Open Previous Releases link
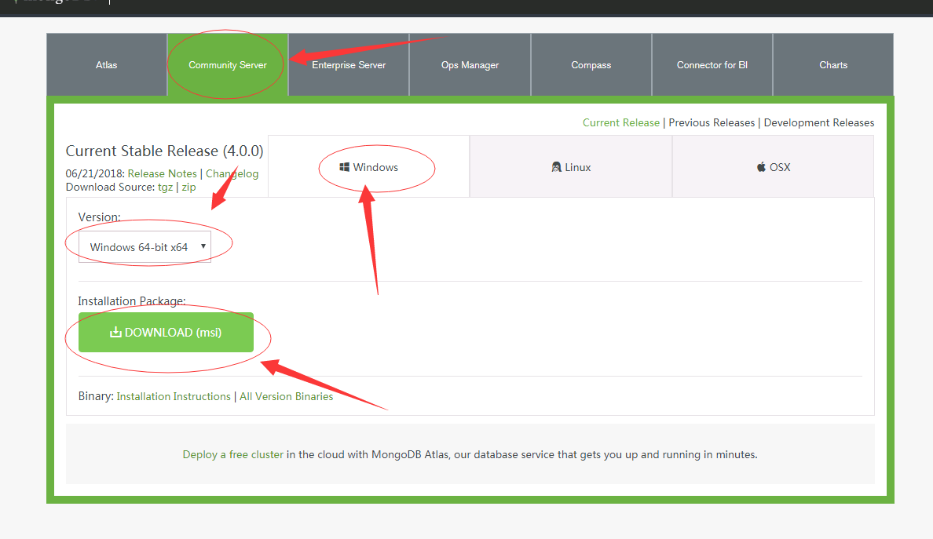The height and width of the screenshot is (539, 933). 712,122
